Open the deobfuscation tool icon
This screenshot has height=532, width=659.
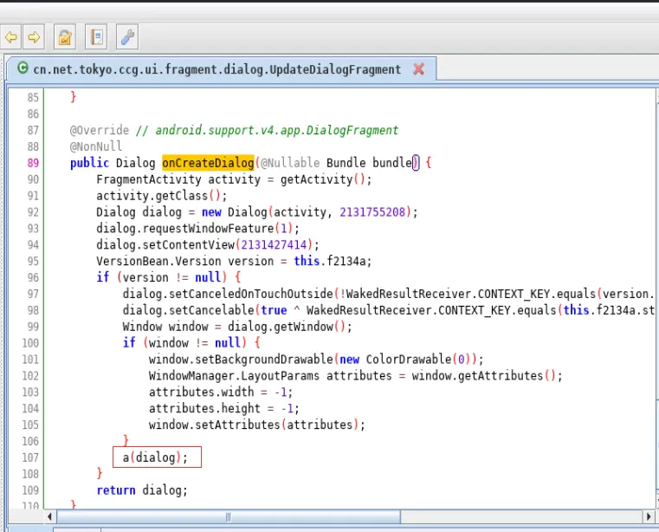(65, 37)
